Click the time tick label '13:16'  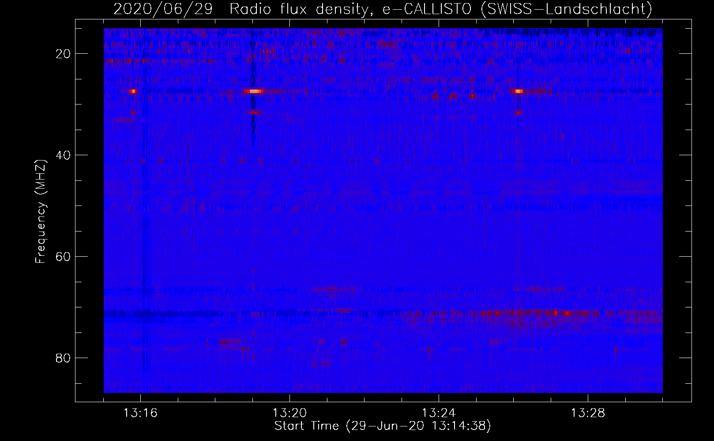click(141, 413)
